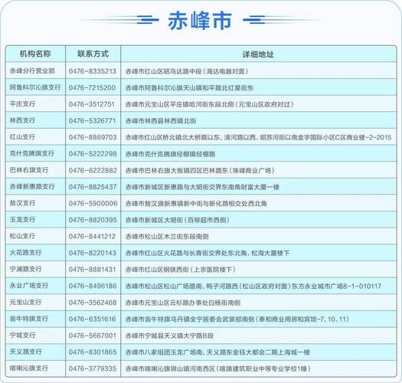Click phone number 0476-5900006
This screenshot has height=383, width=402.
(x=93, y=203)
